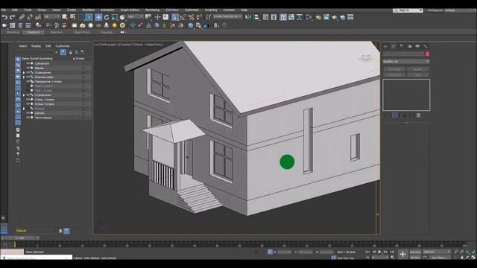Toggle visibility eye of Стены 1 этажа

point(28,100)
